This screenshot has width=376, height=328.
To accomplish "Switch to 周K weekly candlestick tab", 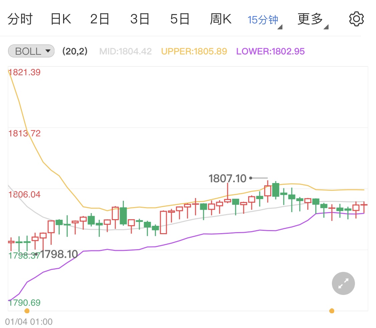I will pos(221,19).
